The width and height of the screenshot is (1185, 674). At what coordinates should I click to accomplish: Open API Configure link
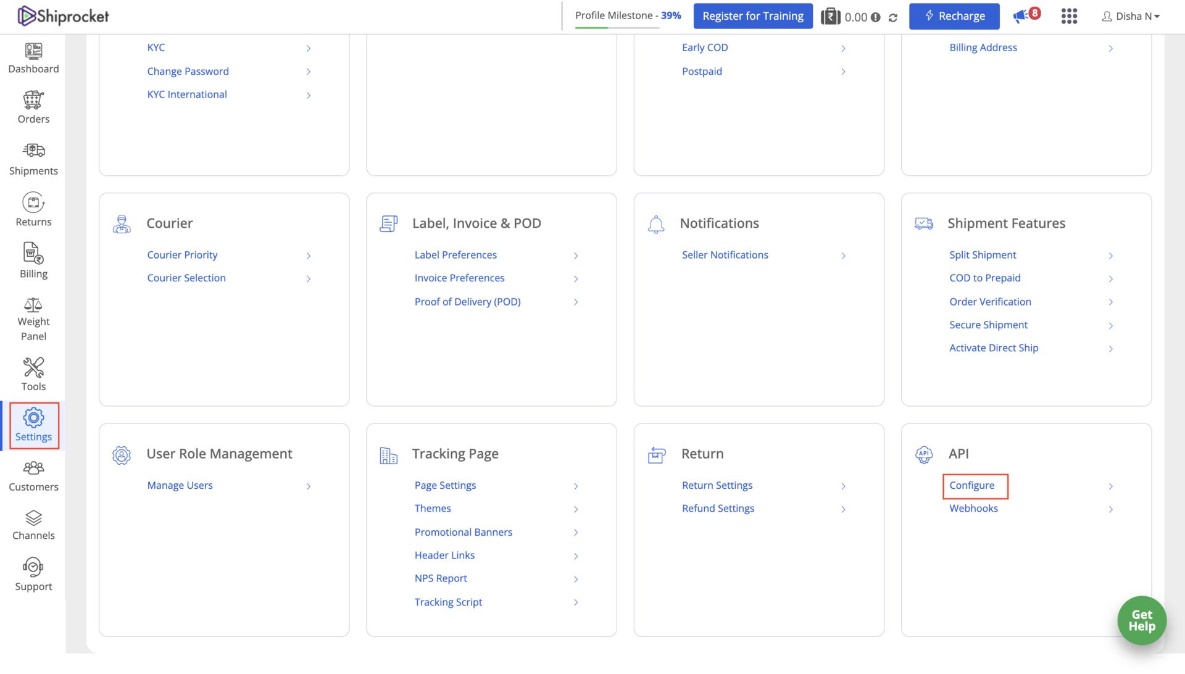tap(971, 485)
